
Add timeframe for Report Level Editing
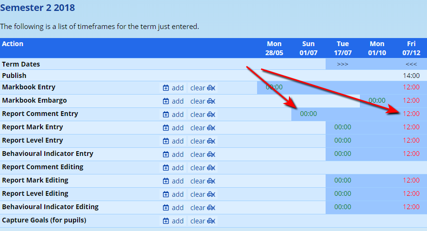[x=173, y=194]
